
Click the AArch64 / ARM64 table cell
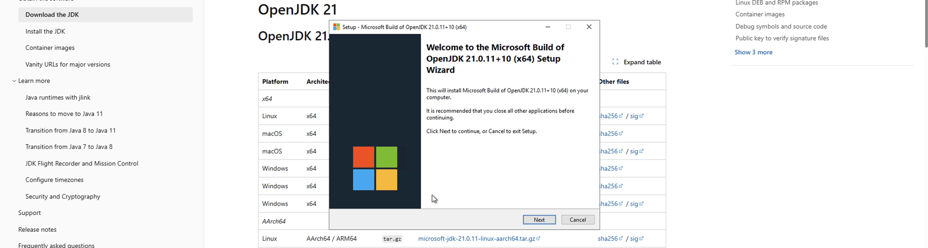(331, 239)
